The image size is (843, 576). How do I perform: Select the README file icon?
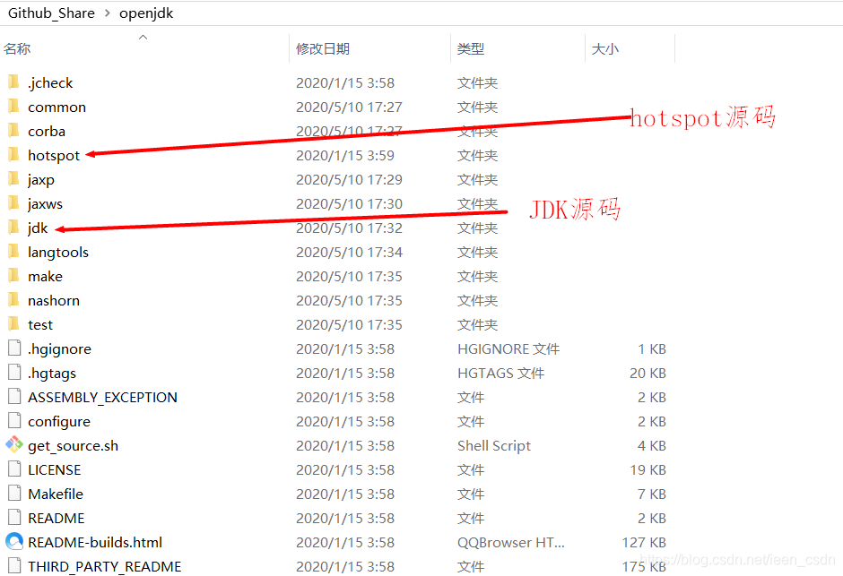pyautogui.click(x=14, y=517)
